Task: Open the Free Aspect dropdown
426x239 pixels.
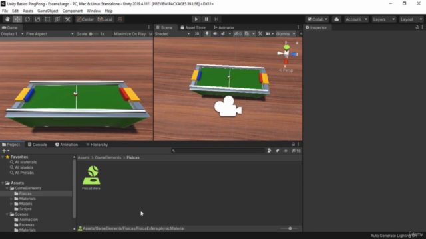Action: 50,34
